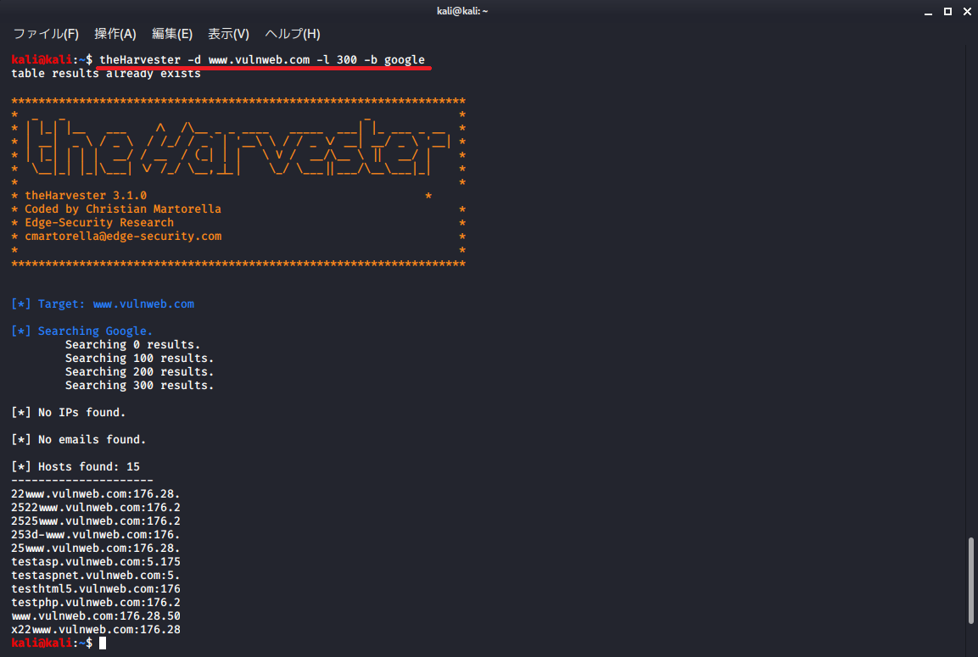Click host entry 253d-www.vulnweb.com
The height and width of the screenshot is (657, 978).
(96, 535)
